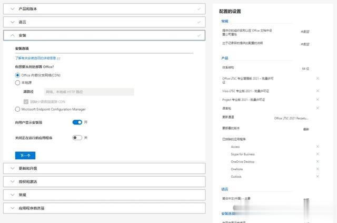The width and height of the screenshot is (337, 223).
Task: Click the checkmark on 语言 header
Action: point(199,22)
